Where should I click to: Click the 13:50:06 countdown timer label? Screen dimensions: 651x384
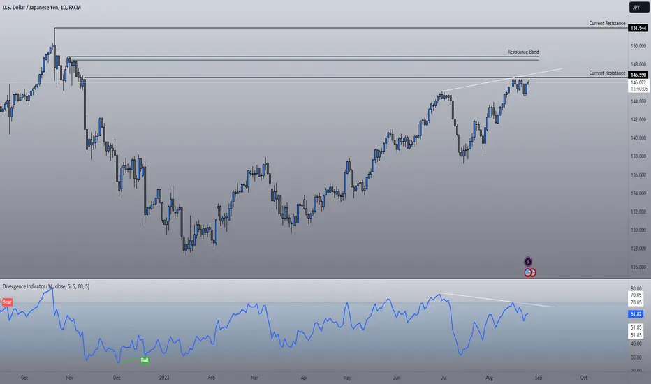click(x=638, y=89)
